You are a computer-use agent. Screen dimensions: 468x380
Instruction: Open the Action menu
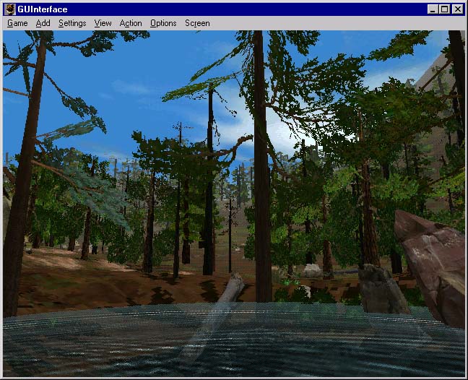pyautogui.click(x=131, y=23)
